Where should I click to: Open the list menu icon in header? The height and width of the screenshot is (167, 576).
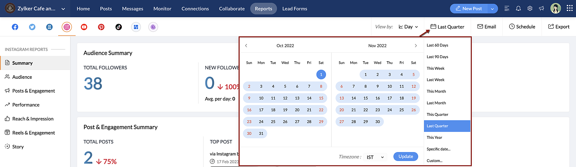point(507,9)
